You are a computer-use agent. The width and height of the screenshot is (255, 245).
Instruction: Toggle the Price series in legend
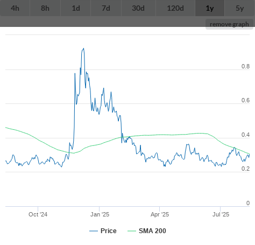click(103, 231)
